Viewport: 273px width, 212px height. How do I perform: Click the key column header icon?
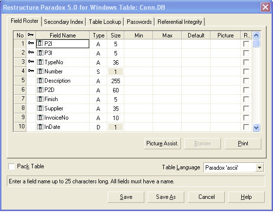[31, 35]
